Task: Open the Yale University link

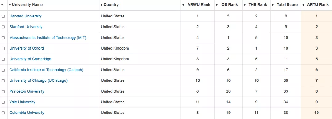Action: (x=22, y=102)
